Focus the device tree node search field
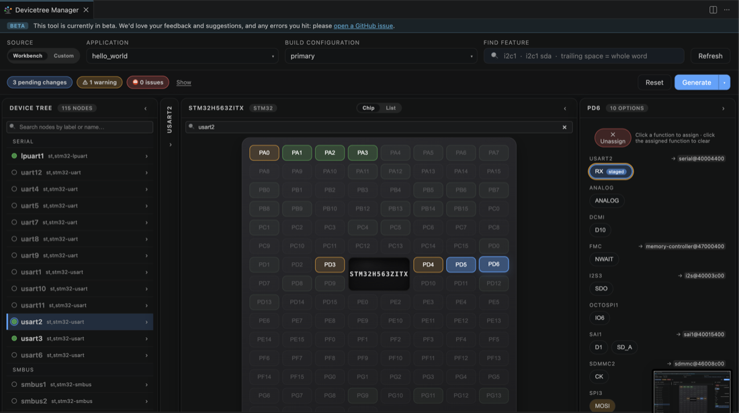This screenshot has width=739, height=413. click(x=80, y=127)
